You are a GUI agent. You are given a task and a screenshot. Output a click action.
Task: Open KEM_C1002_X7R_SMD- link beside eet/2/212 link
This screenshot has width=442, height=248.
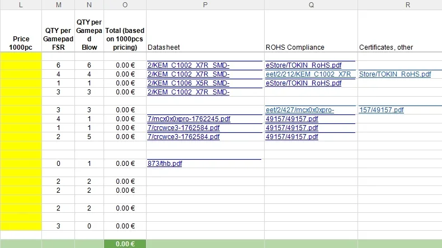[189, 74]
